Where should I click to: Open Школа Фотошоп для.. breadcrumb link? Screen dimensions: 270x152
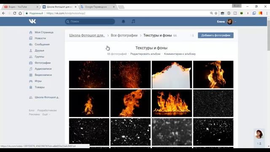pyautogui.click(x=87, y=35)
